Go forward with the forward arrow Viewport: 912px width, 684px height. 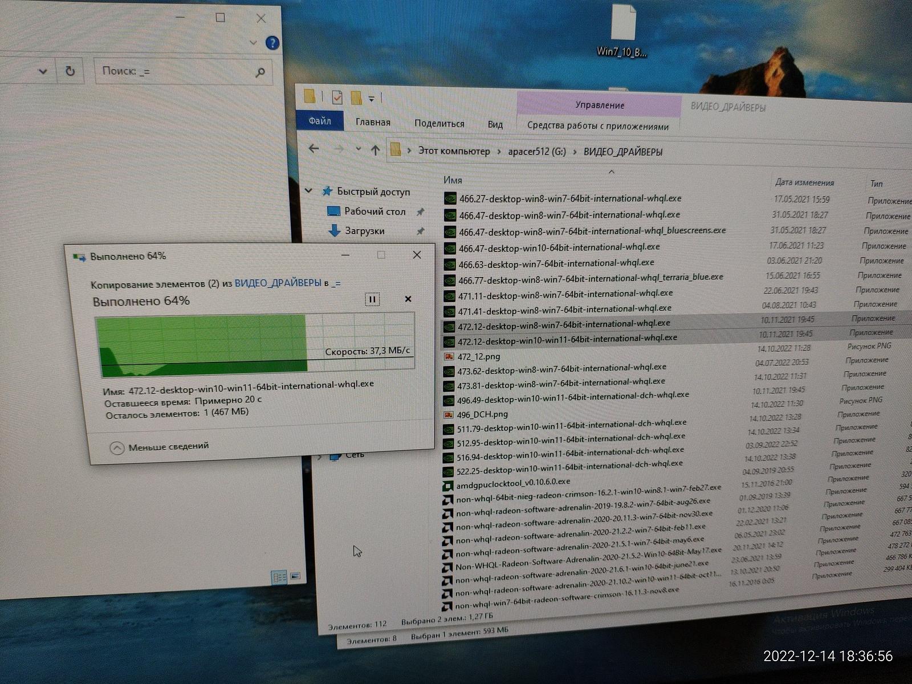[x=339, y=149]
